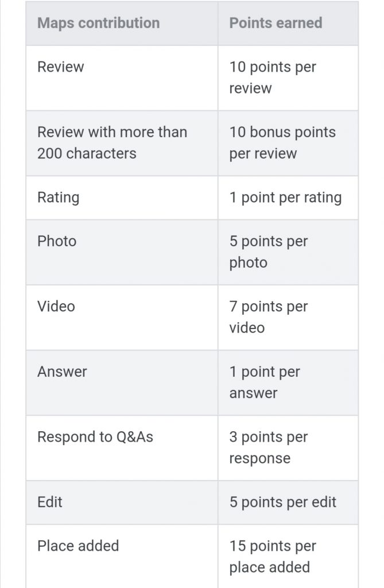Select the Place added row label

[78, 546]
